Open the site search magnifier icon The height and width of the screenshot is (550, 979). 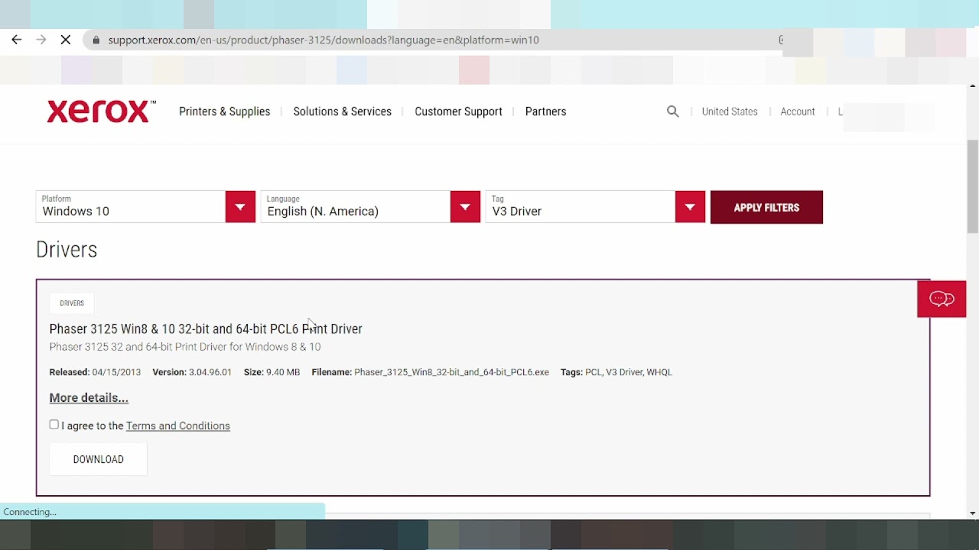[673, 112]
